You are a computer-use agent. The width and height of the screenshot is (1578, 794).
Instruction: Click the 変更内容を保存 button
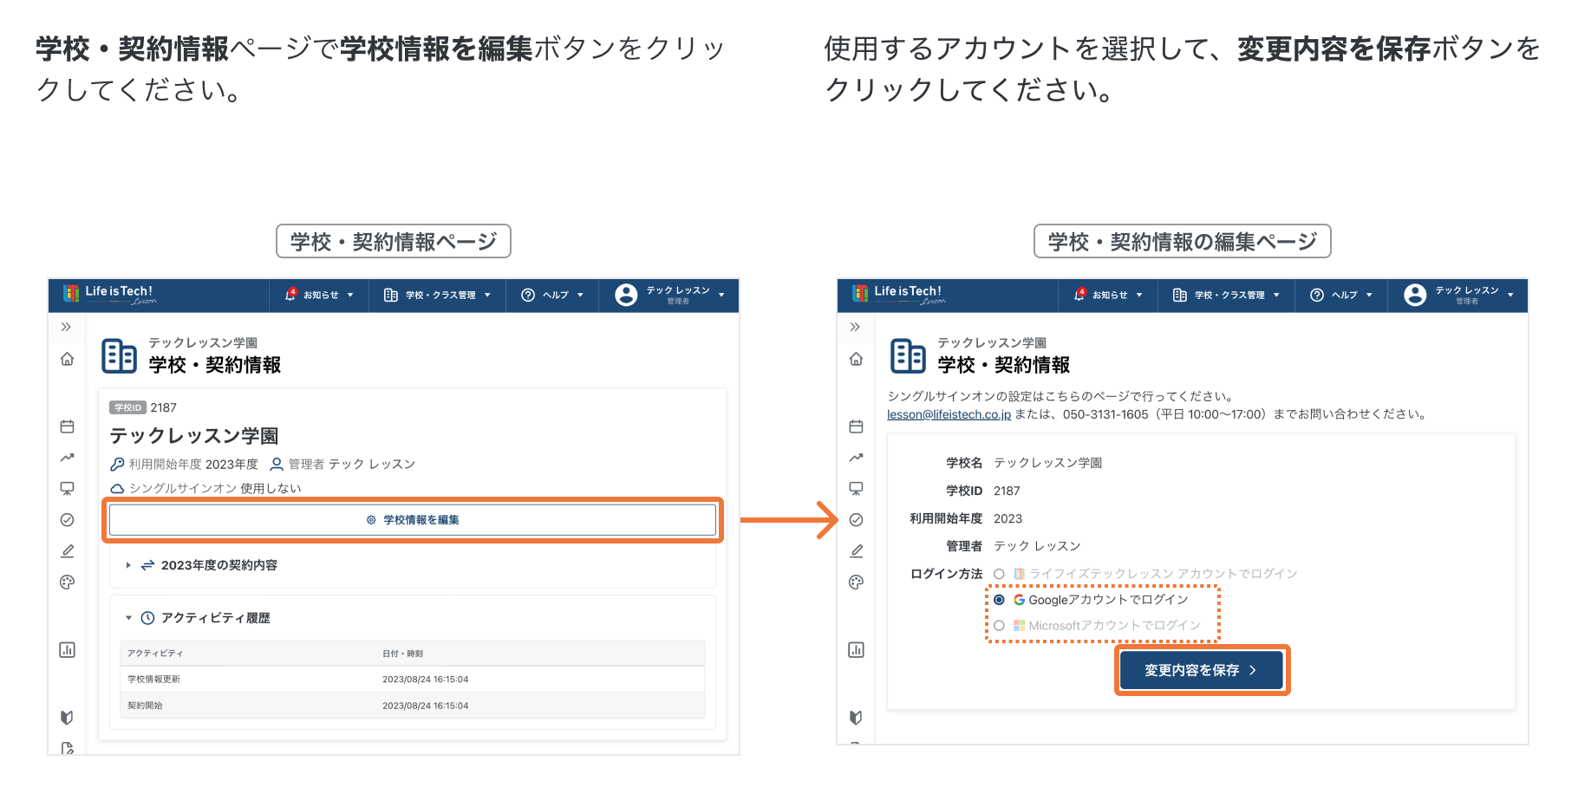[x=1201, y=670]
